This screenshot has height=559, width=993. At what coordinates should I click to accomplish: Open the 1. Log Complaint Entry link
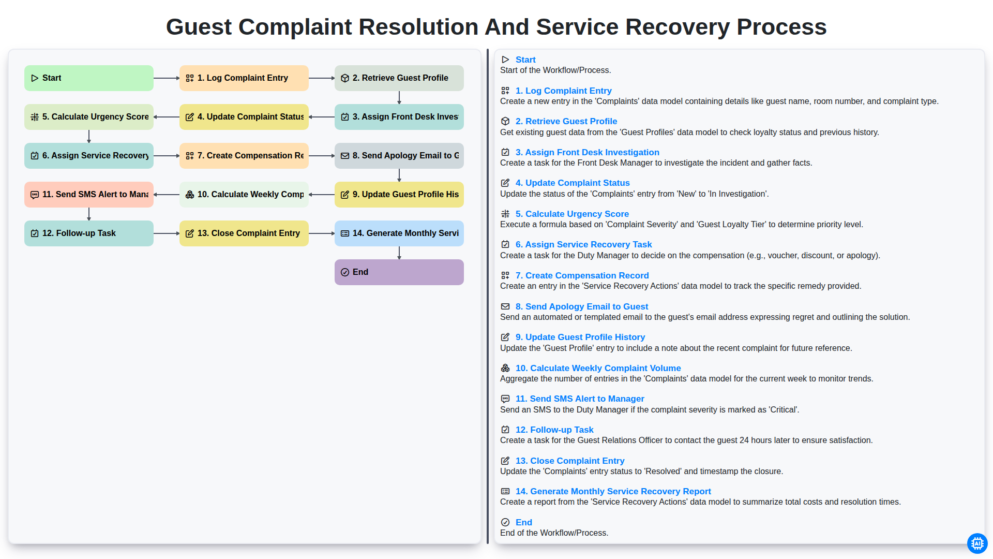563,91
